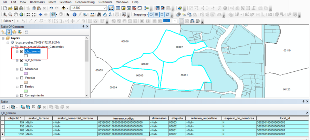Uncheck the r_lc_terreno layer visibility
This screenshot has height=140, width=310.
click(22, 51)
